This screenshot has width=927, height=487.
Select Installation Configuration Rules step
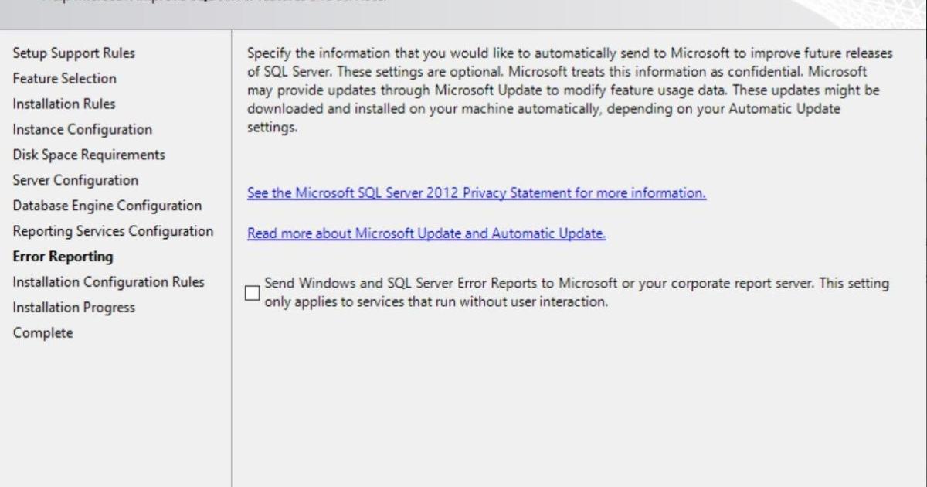108,282
